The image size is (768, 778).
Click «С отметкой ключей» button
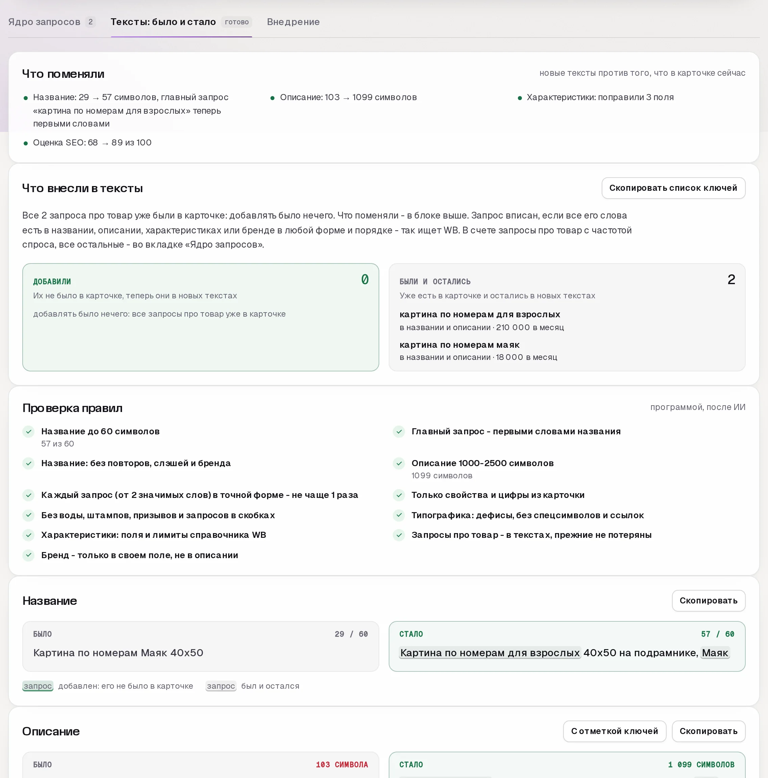[x=614, y=731]
